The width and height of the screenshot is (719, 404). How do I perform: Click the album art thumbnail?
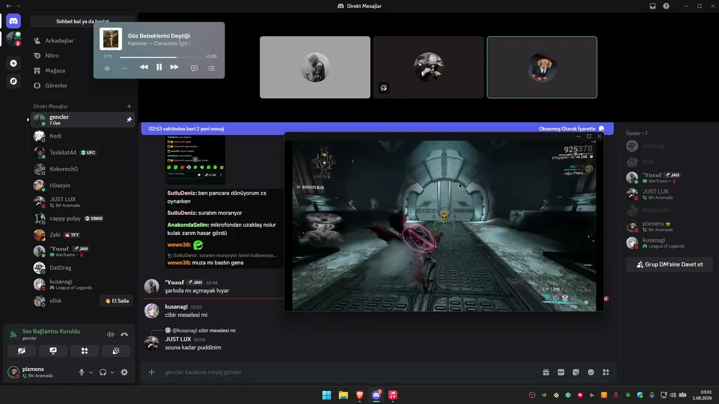111,39
